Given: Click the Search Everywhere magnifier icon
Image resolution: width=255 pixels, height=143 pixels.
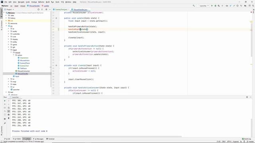Looking at the screenshot, I should [x=253, y=6].
